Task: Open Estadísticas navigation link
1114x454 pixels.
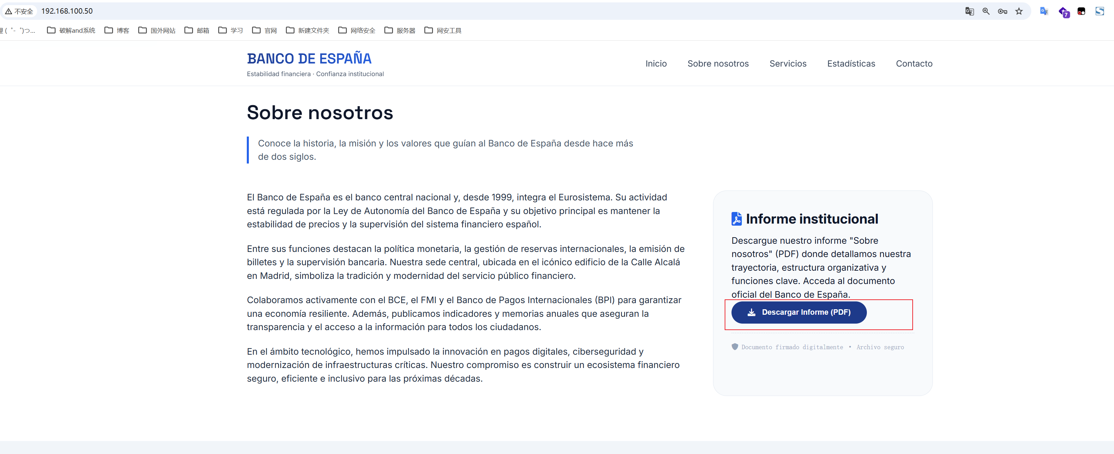Action: 851,63
